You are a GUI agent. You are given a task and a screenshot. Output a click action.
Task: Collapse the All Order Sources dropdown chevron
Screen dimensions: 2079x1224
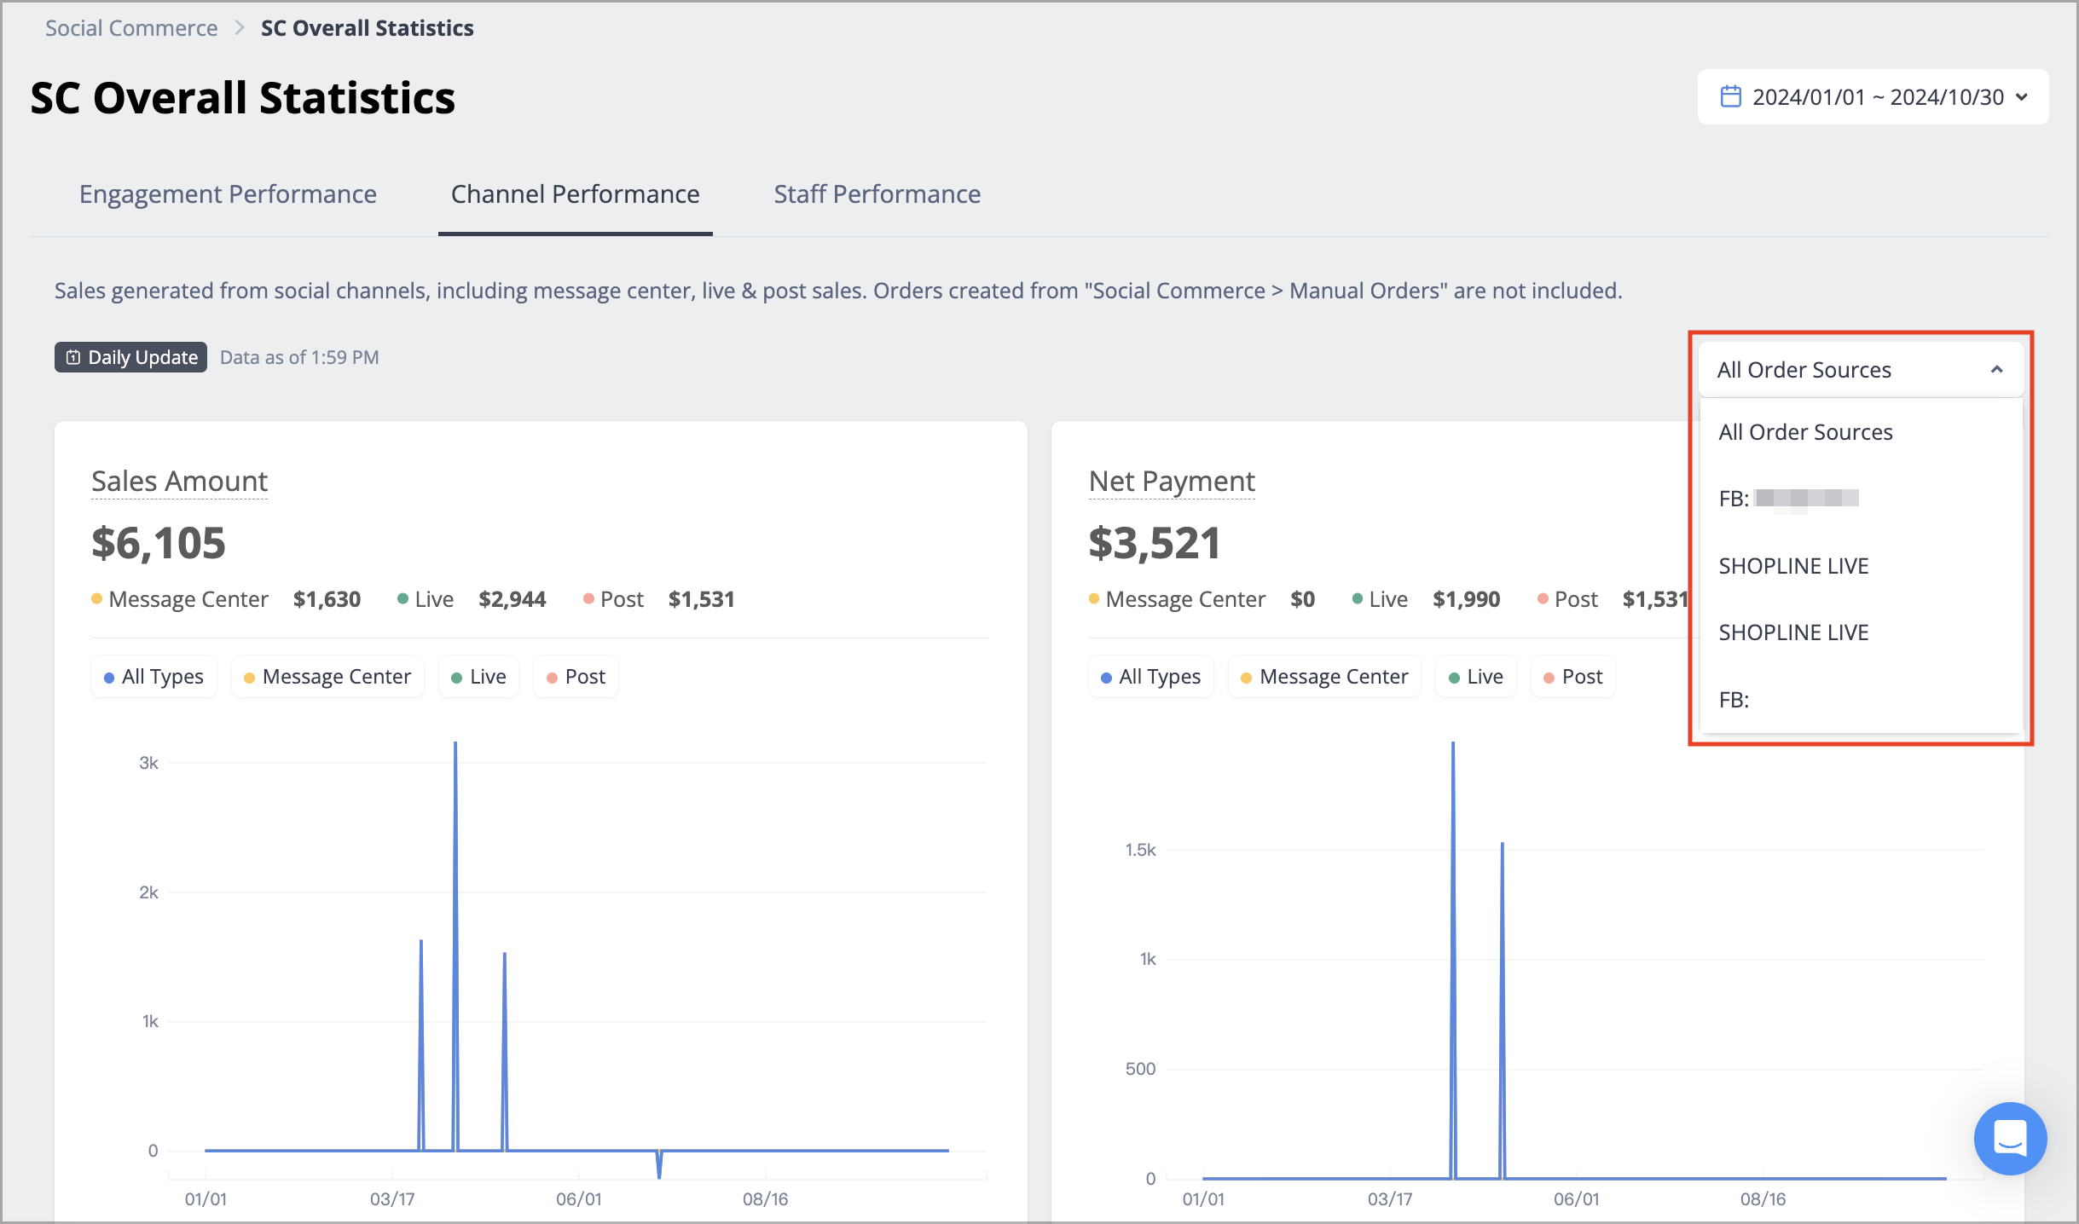coord(1996,369)
